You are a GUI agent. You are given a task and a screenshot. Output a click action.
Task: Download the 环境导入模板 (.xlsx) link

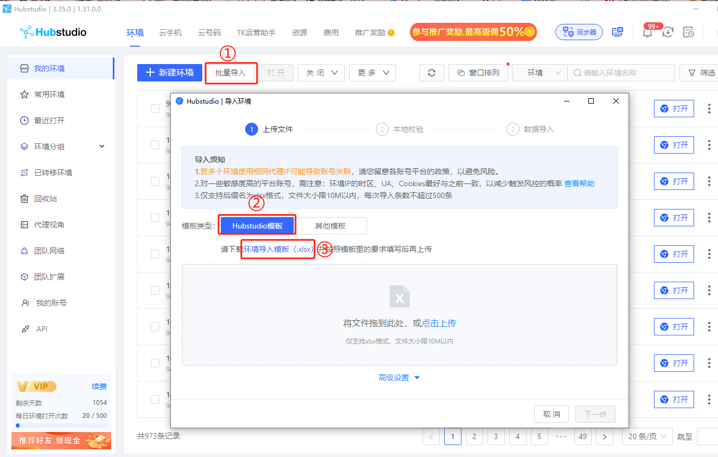click(x=278, y=249)
